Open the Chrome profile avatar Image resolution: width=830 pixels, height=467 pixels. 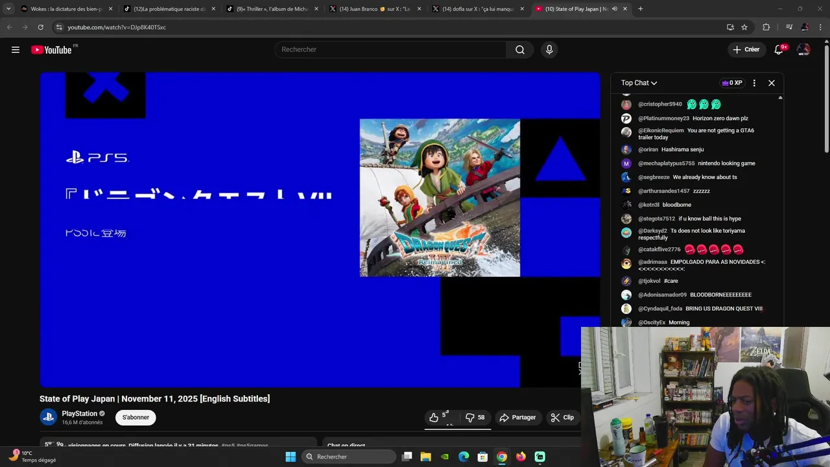pos(805,27)
